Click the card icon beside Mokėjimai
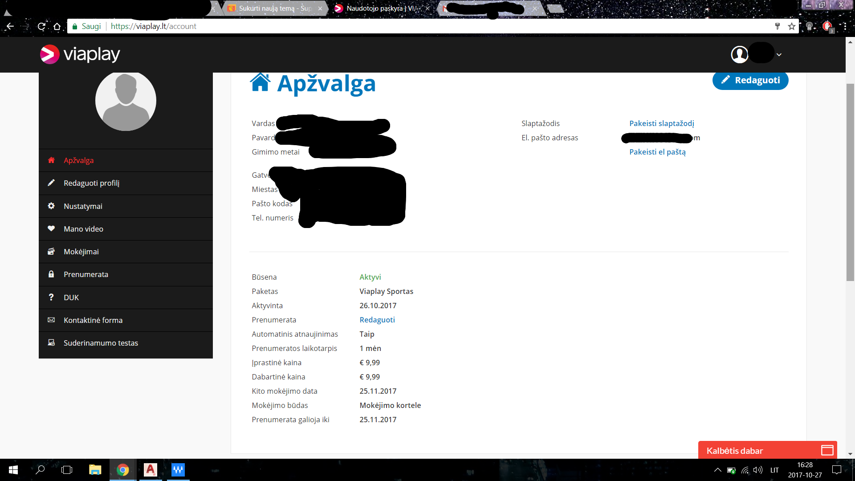The image size is (855, 481). [x=51, y=251]
